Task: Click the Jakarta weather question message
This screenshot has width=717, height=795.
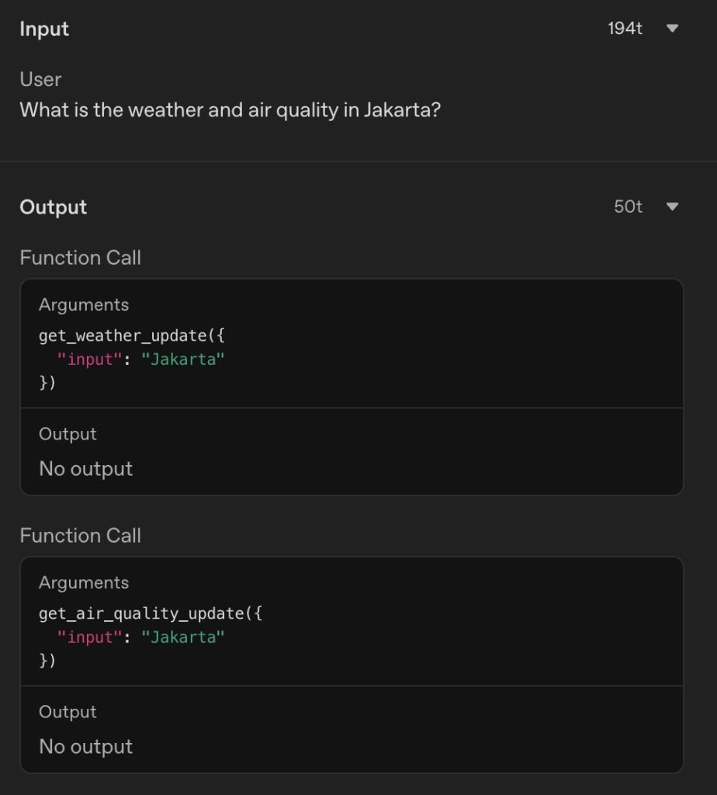Action: click(230, 109)
